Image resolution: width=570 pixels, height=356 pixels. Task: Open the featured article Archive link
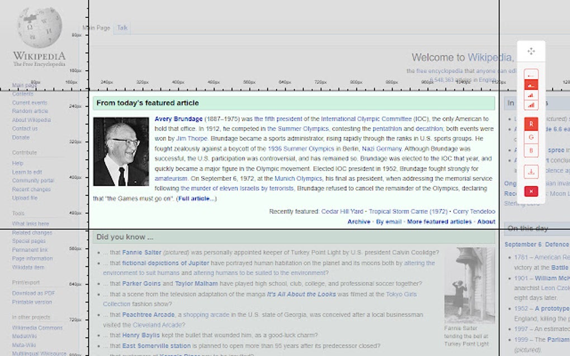[x=359, y=222]
